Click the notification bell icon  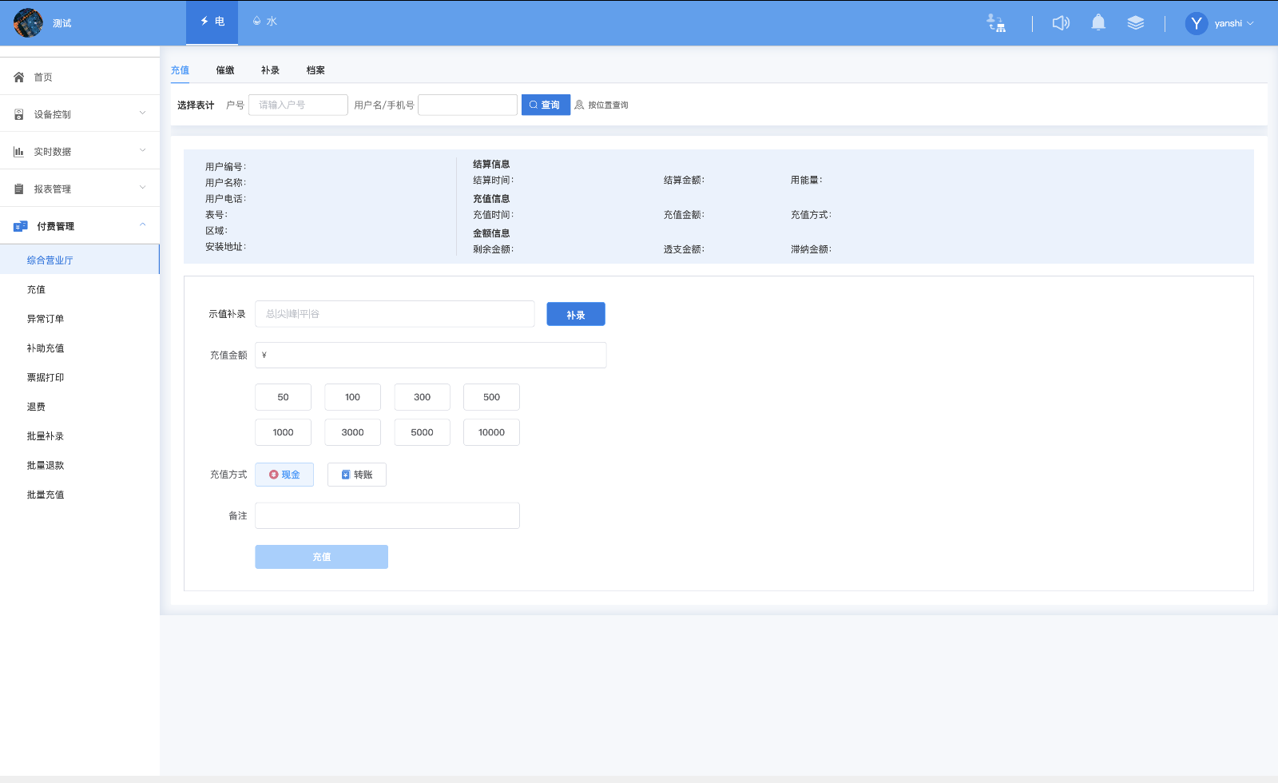point(1098,23)
